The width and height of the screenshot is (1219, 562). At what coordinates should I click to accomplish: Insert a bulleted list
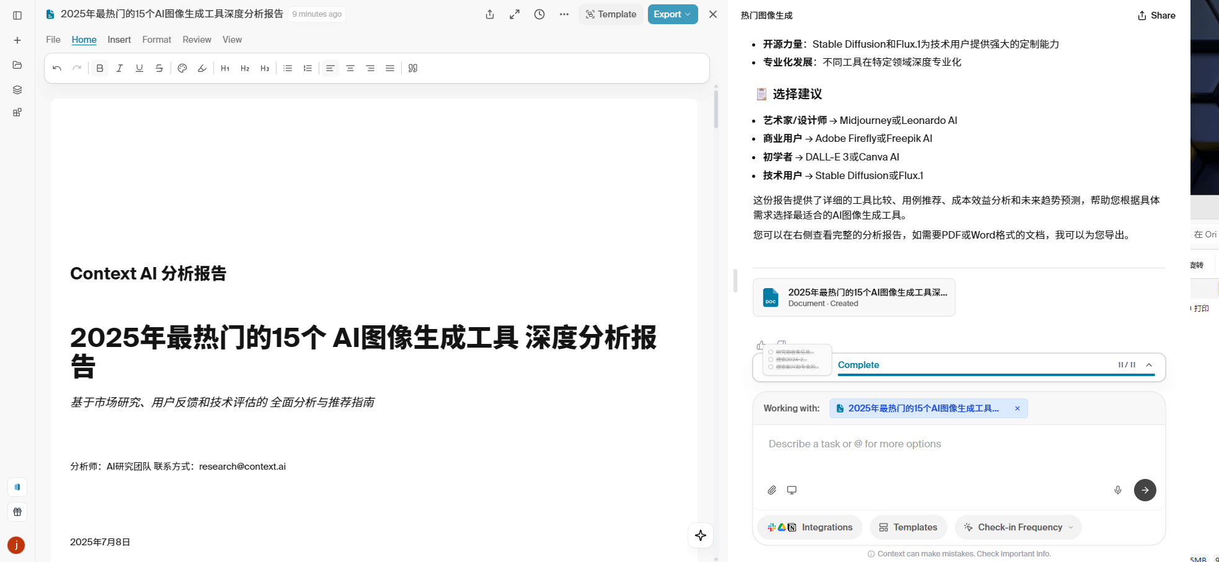pyautogui.click(x=288, y=68)
